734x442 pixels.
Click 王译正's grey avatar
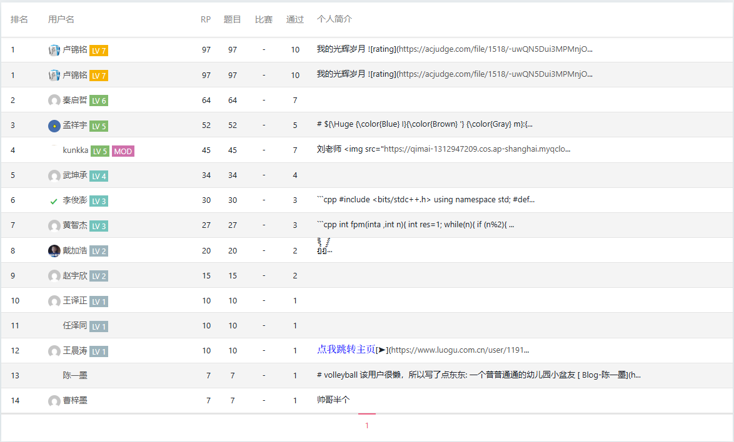[54, 301]
